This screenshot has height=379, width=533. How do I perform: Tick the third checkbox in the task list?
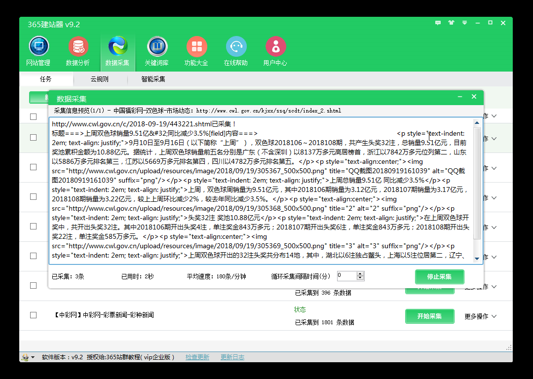pyautogui.click(x=34, y=167)
